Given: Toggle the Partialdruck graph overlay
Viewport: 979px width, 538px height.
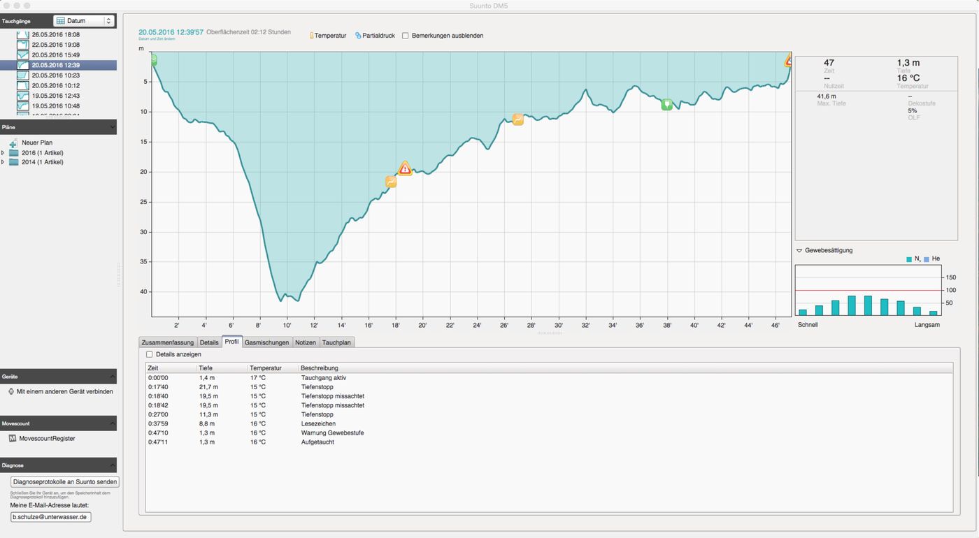Looking at the screenshot, I should tap(375, 36).
